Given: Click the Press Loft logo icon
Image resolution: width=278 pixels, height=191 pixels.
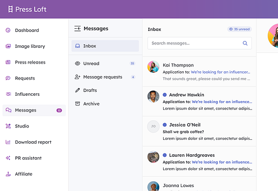Looking at the screenshot, I should [10, 9].
